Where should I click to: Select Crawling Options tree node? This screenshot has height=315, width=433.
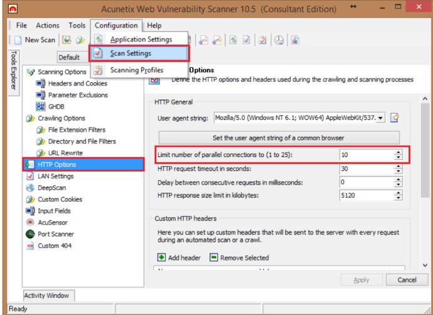[61, 118]
